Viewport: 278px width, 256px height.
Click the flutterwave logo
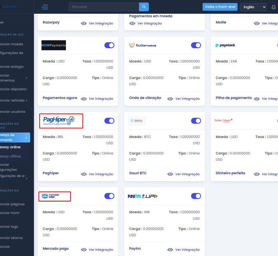[x=143, y=45]
